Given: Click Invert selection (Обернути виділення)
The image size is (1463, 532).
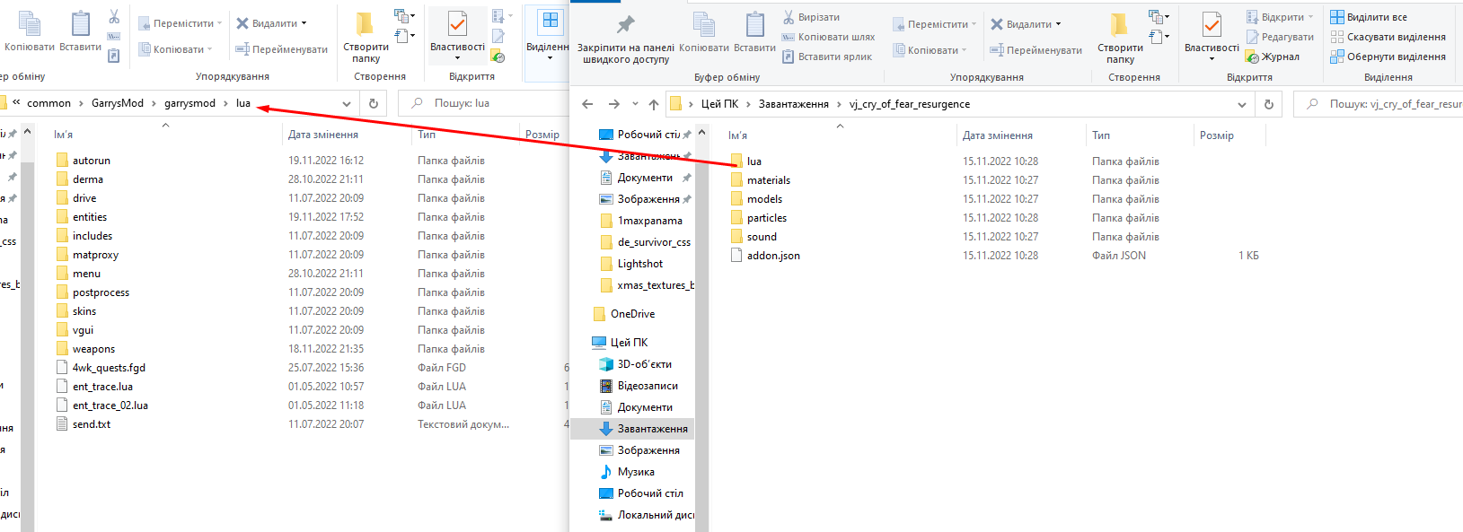Looking at the screenshot, I should click(1388, 57).
